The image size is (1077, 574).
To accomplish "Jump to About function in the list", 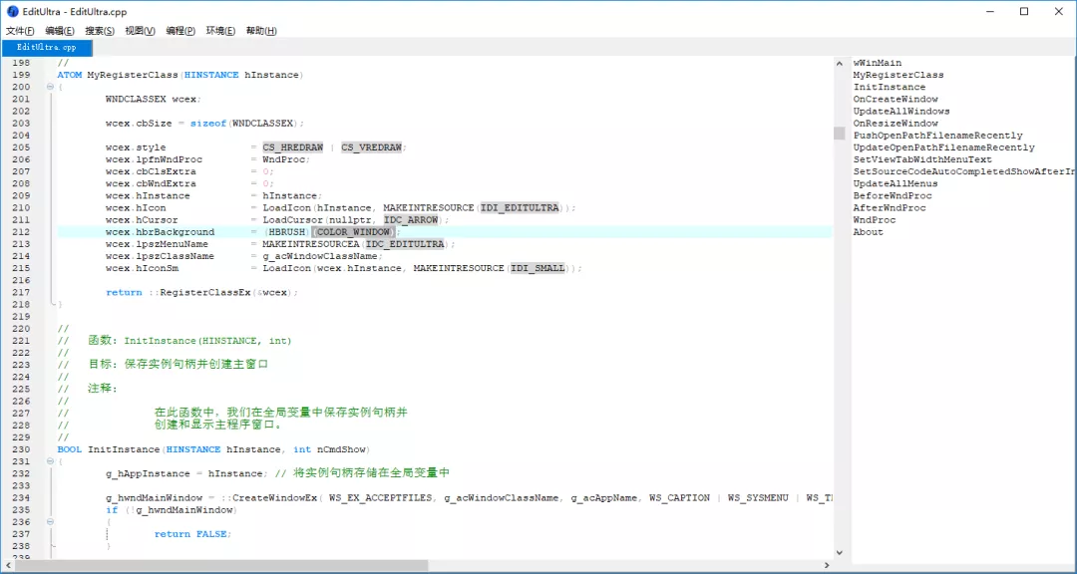I will point(868,231).
